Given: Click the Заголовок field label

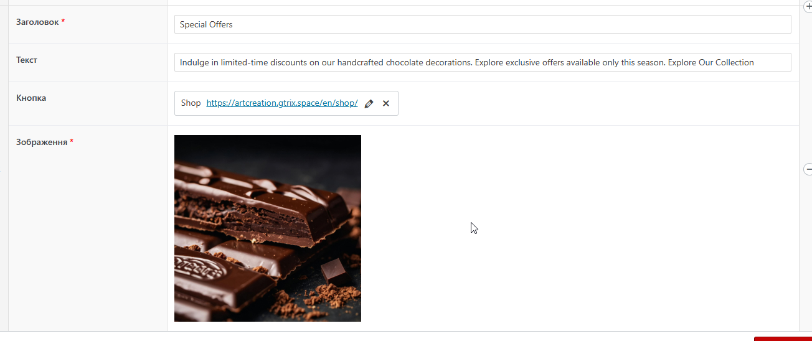Looking at the screenshot, I should click(37, 22).
